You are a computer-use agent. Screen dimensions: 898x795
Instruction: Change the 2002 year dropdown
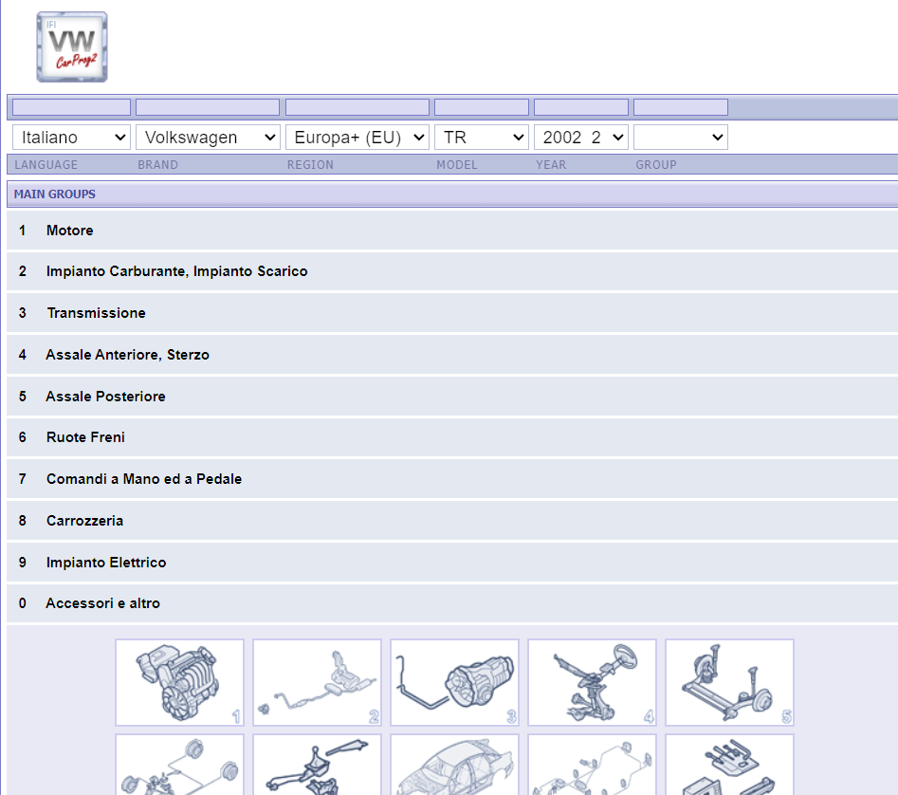coord(581,138)
